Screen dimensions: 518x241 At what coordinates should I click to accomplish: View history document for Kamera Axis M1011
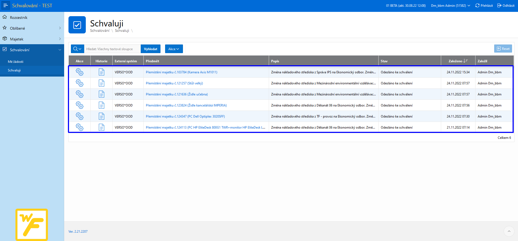point(101,72)
